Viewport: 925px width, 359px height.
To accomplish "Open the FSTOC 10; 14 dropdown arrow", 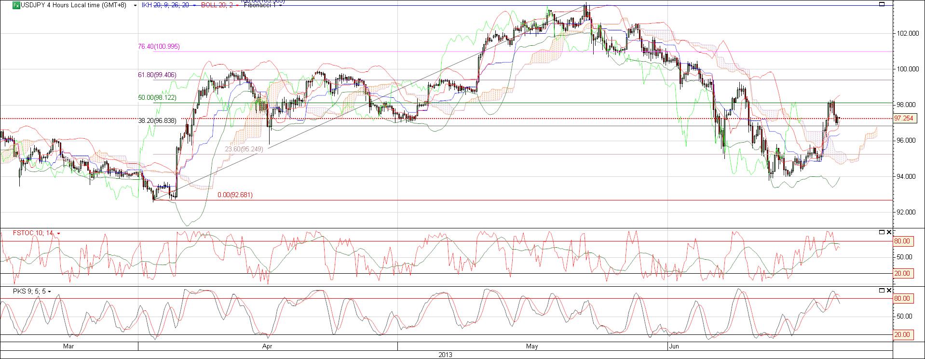I will (x=58, y=234).
